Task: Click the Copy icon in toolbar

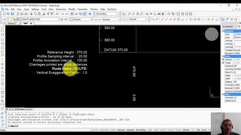Action: 35,14
